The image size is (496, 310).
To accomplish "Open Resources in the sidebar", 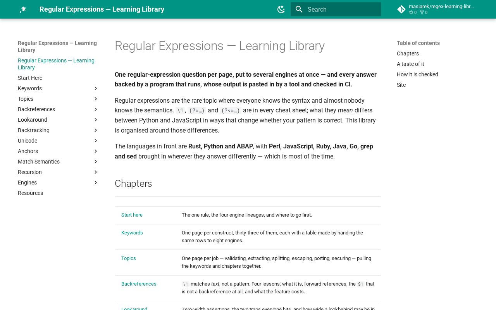I will pyautogui.click(x=30, y=193).
